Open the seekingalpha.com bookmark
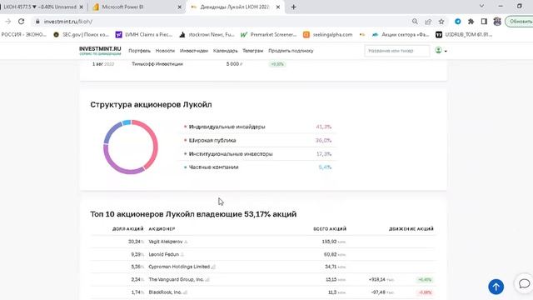The height and width of the screenshot is (300, 533). click(328, 35)
